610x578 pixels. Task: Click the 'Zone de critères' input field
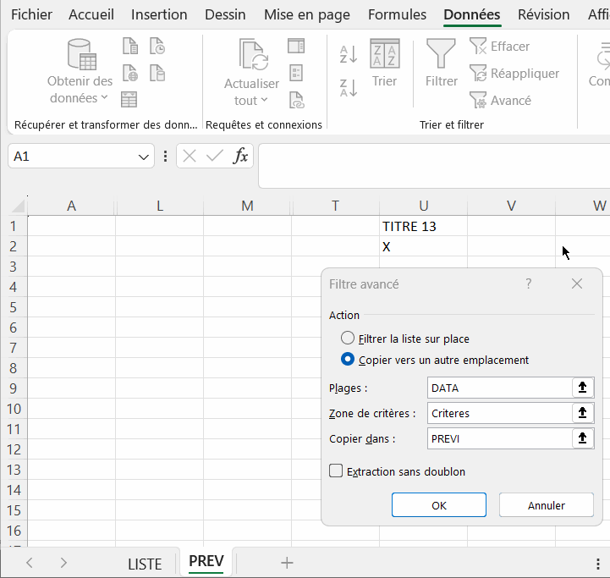[x=500, y=414]
